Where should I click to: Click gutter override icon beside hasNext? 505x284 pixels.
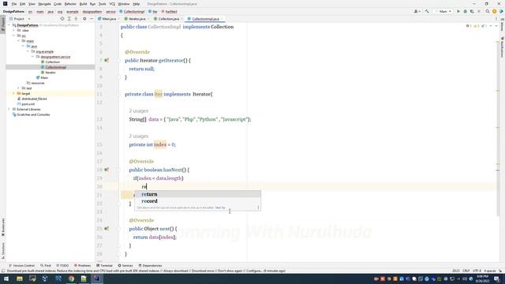pos(107,170)
